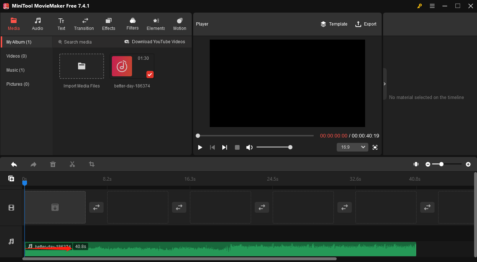
Task: Click the player progress bar
Action: [x=255, y=136]
